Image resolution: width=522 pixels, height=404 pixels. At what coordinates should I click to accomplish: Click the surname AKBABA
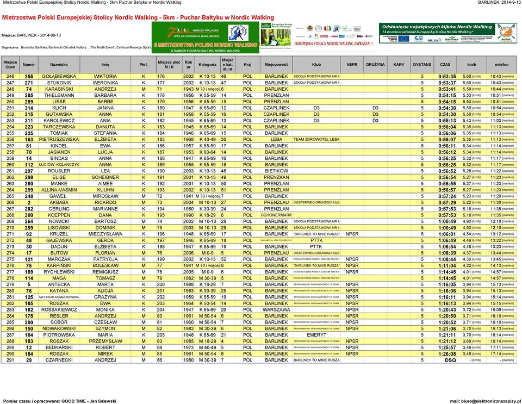[x=59, y=203]
